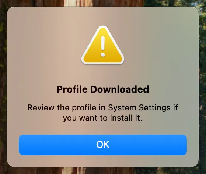The image size is (206, 174).
Task: Click empty dialog area under OK button
Action: (x=103, y=161)
